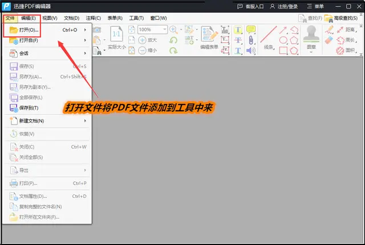Click the snapshot camera icon

[x=97, y=30]
